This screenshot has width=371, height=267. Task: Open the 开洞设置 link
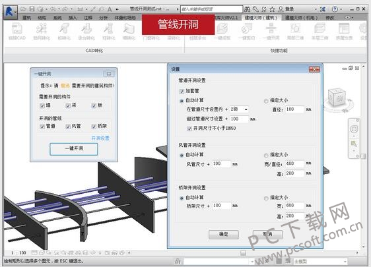coord(100,138)
